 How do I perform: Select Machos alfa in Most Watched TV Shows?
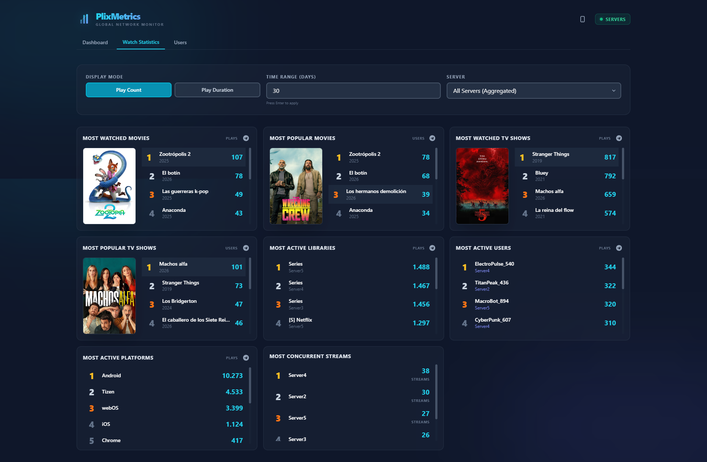point(567,195)
